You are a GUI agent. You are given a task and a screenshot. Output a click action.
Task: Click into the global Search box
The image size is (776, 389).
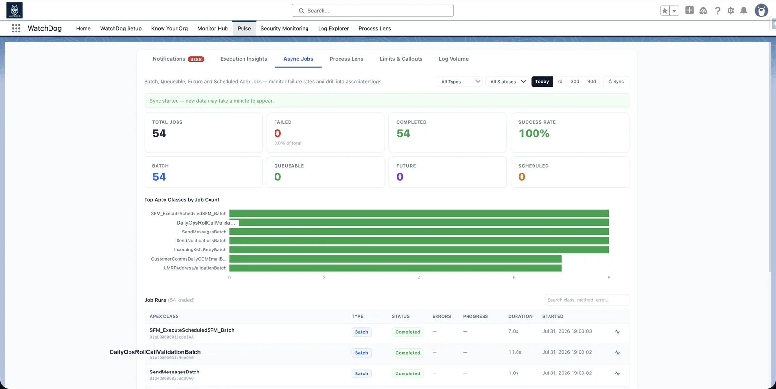pyautogui.click(x=372, y=10)
